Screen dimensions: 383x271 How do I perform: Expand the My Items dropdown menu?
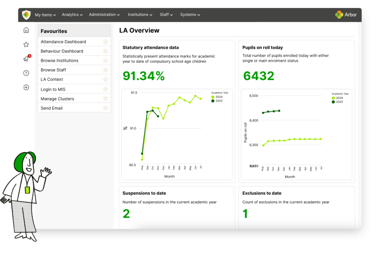[x=45, y=15]
